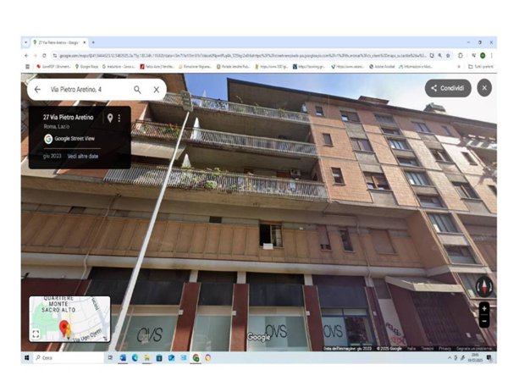Clear the search with the X icon
This screenshot has height=381, width=508.
157,89
